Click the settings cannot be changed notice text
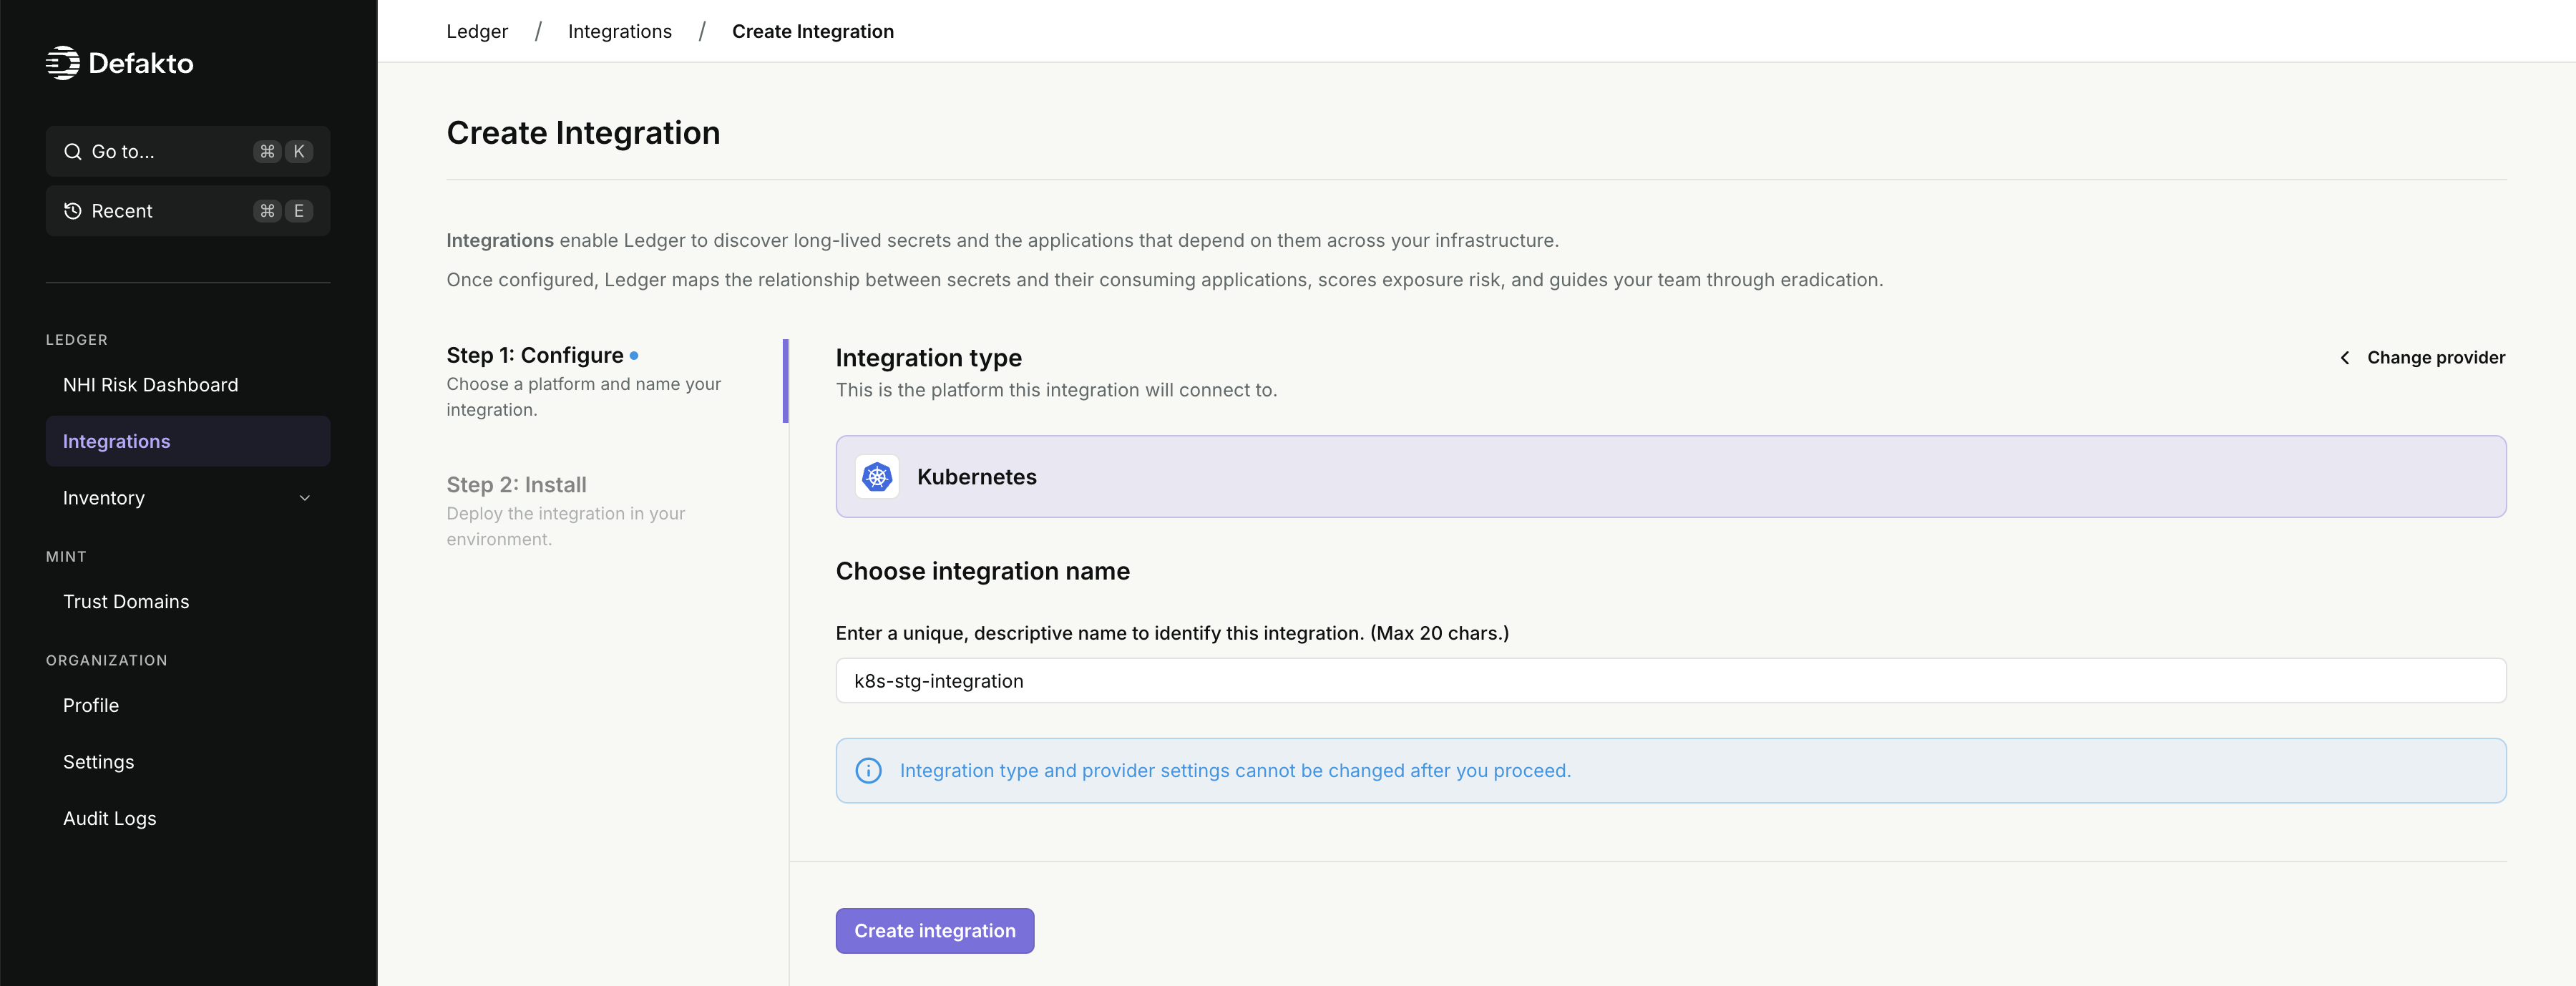Image resolution: width=2576 pixels, height=986 pixels. pyautogui.click(x=1235, y=771)
